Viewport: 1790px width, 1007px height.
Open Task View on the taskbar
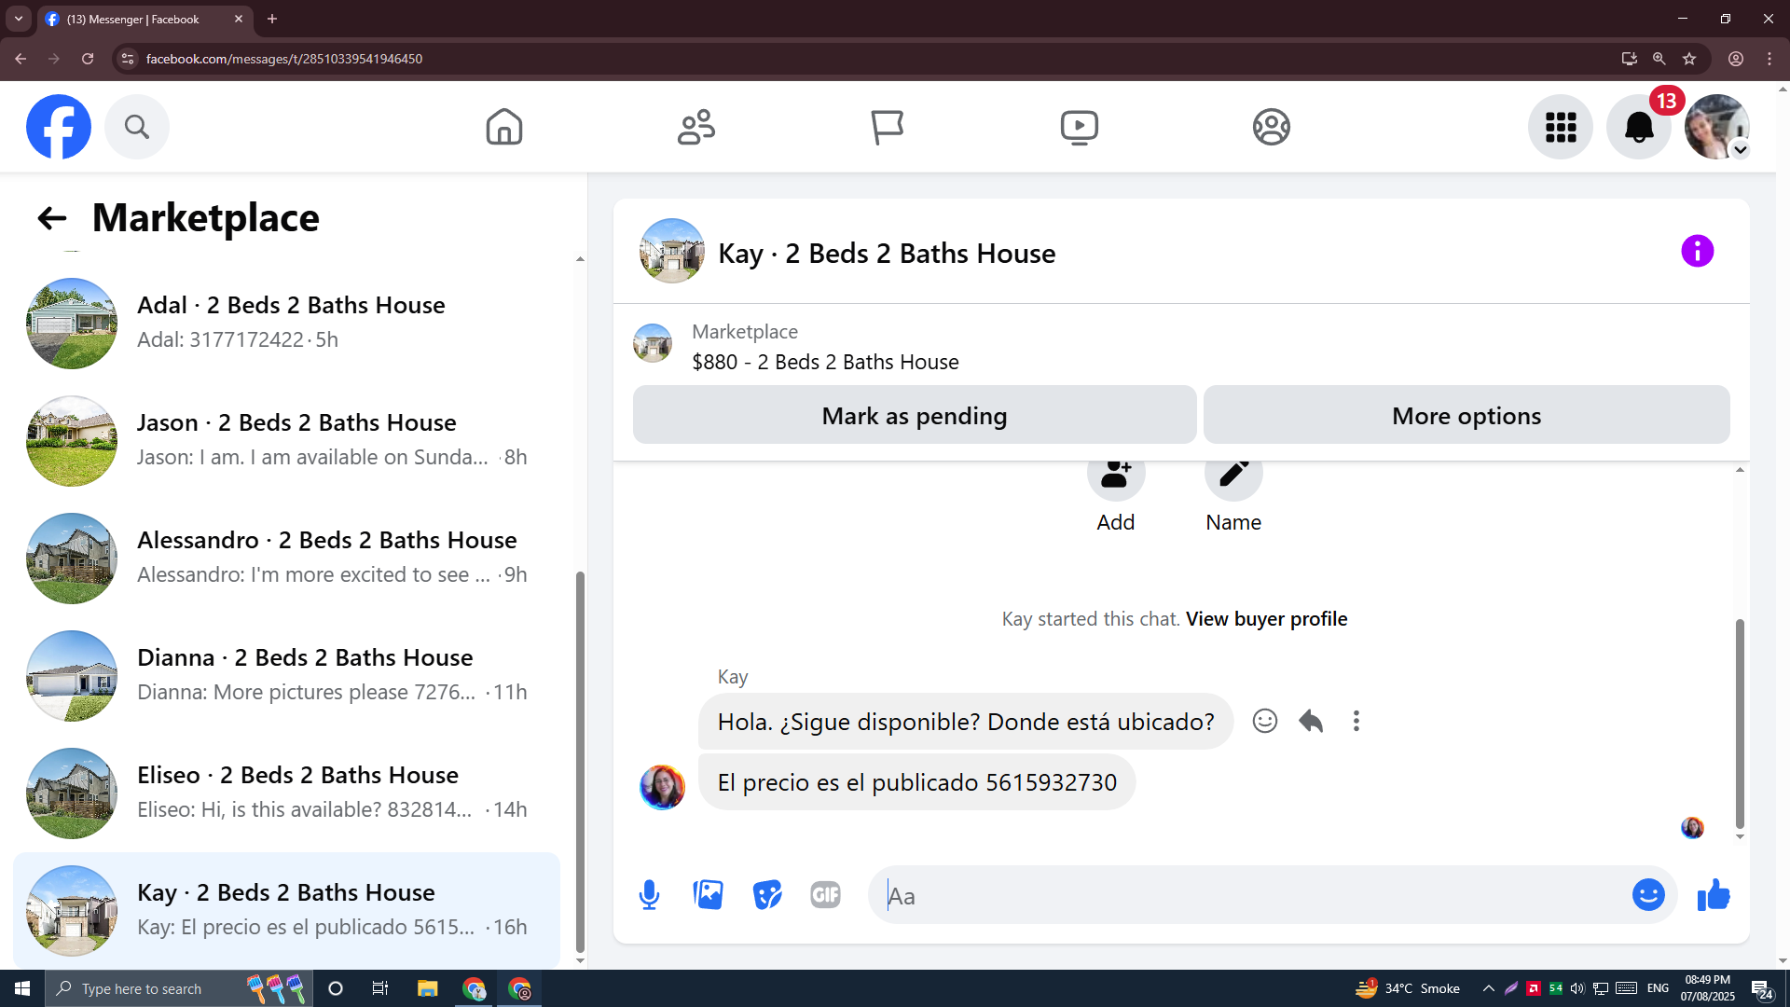pyautogui.click(x=380, y=988)
